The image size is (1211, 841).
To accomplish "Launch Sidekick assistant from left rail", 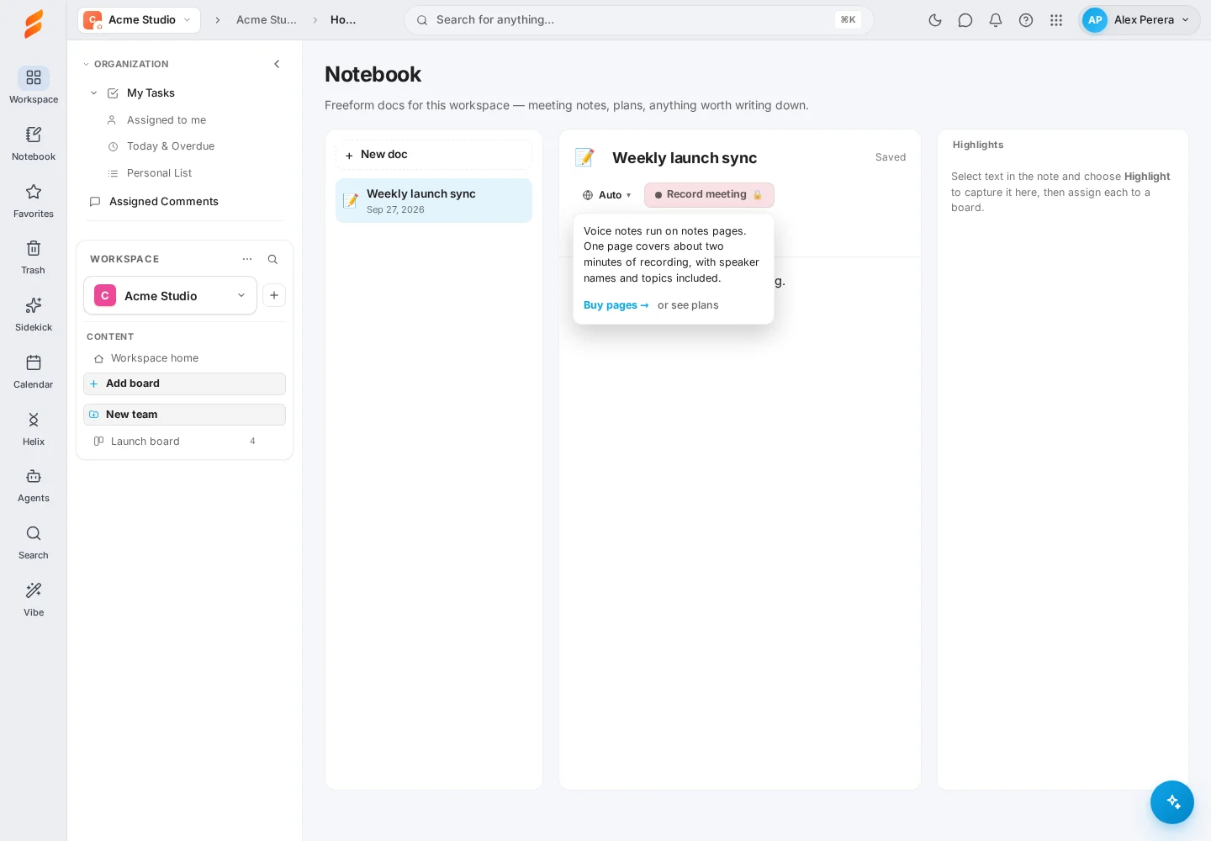I will (x=34, y=314).
